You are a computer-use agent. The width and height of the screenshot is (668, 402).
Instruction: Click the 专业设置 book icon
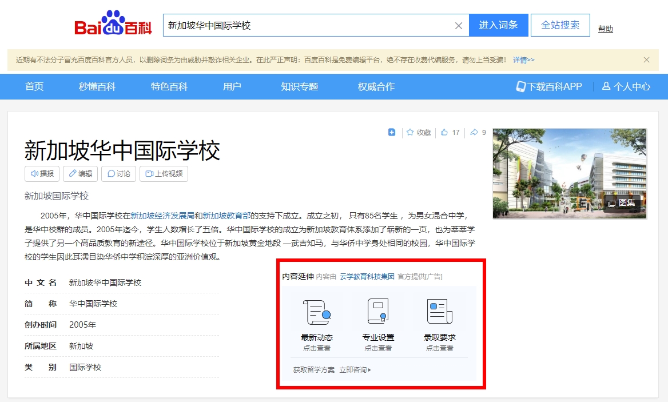point(378,311)
